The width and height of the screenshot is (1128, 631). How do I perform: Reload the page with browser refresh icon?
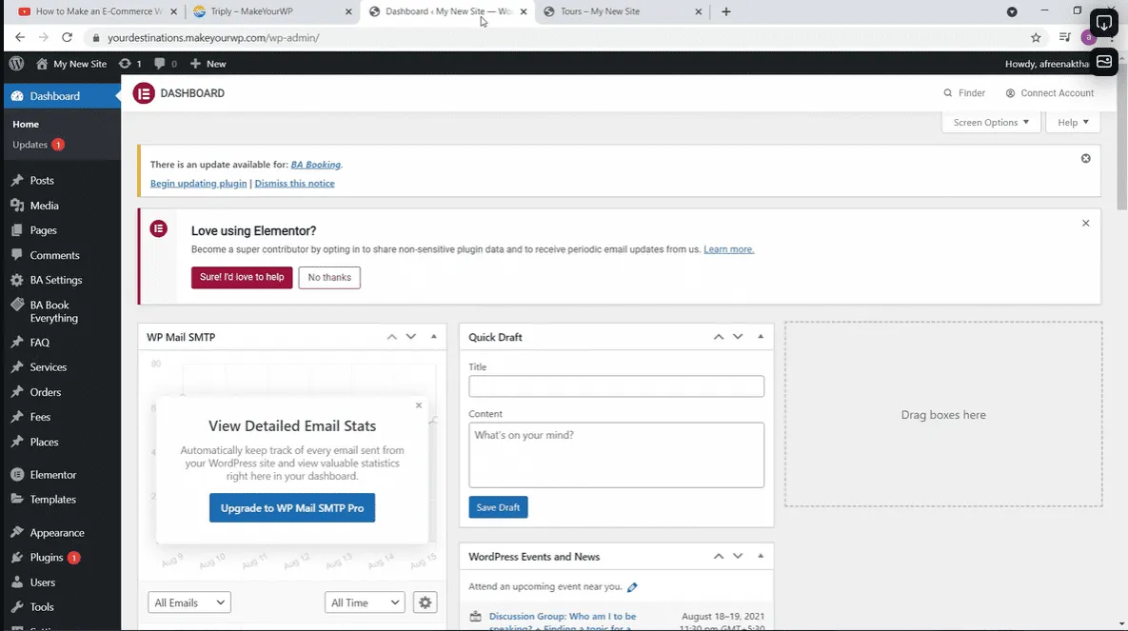pyautogui.click(x=67, y=37)
